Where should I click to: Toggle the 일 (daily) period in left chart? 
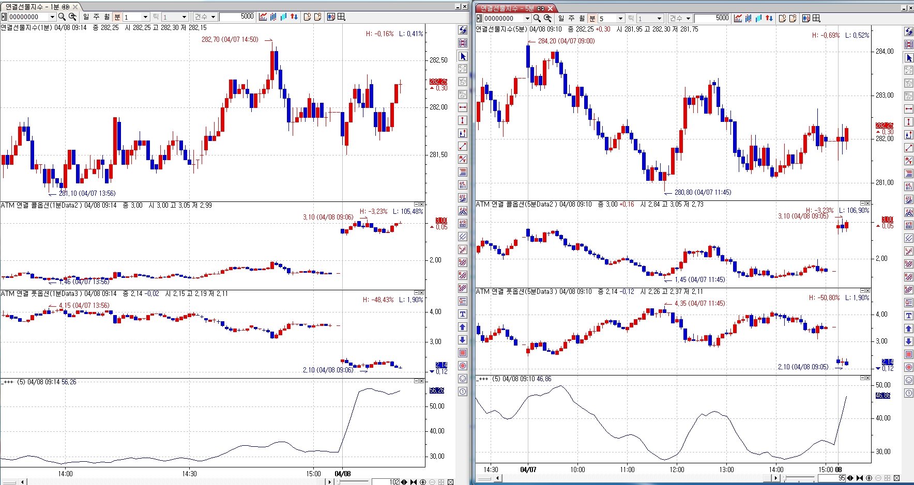point(86,17)
